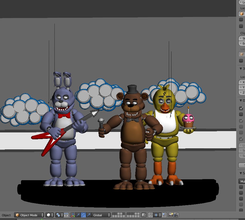Click the lens value field at panel top
245x220 pixels.
[242, 2]
